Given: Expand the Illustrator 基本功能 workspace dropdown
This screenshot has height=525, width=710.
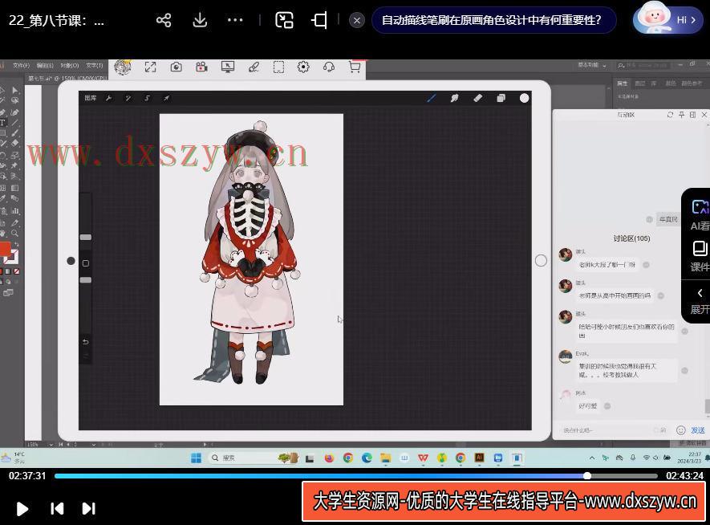Looking at the screenshot, I should pos(592,65).
